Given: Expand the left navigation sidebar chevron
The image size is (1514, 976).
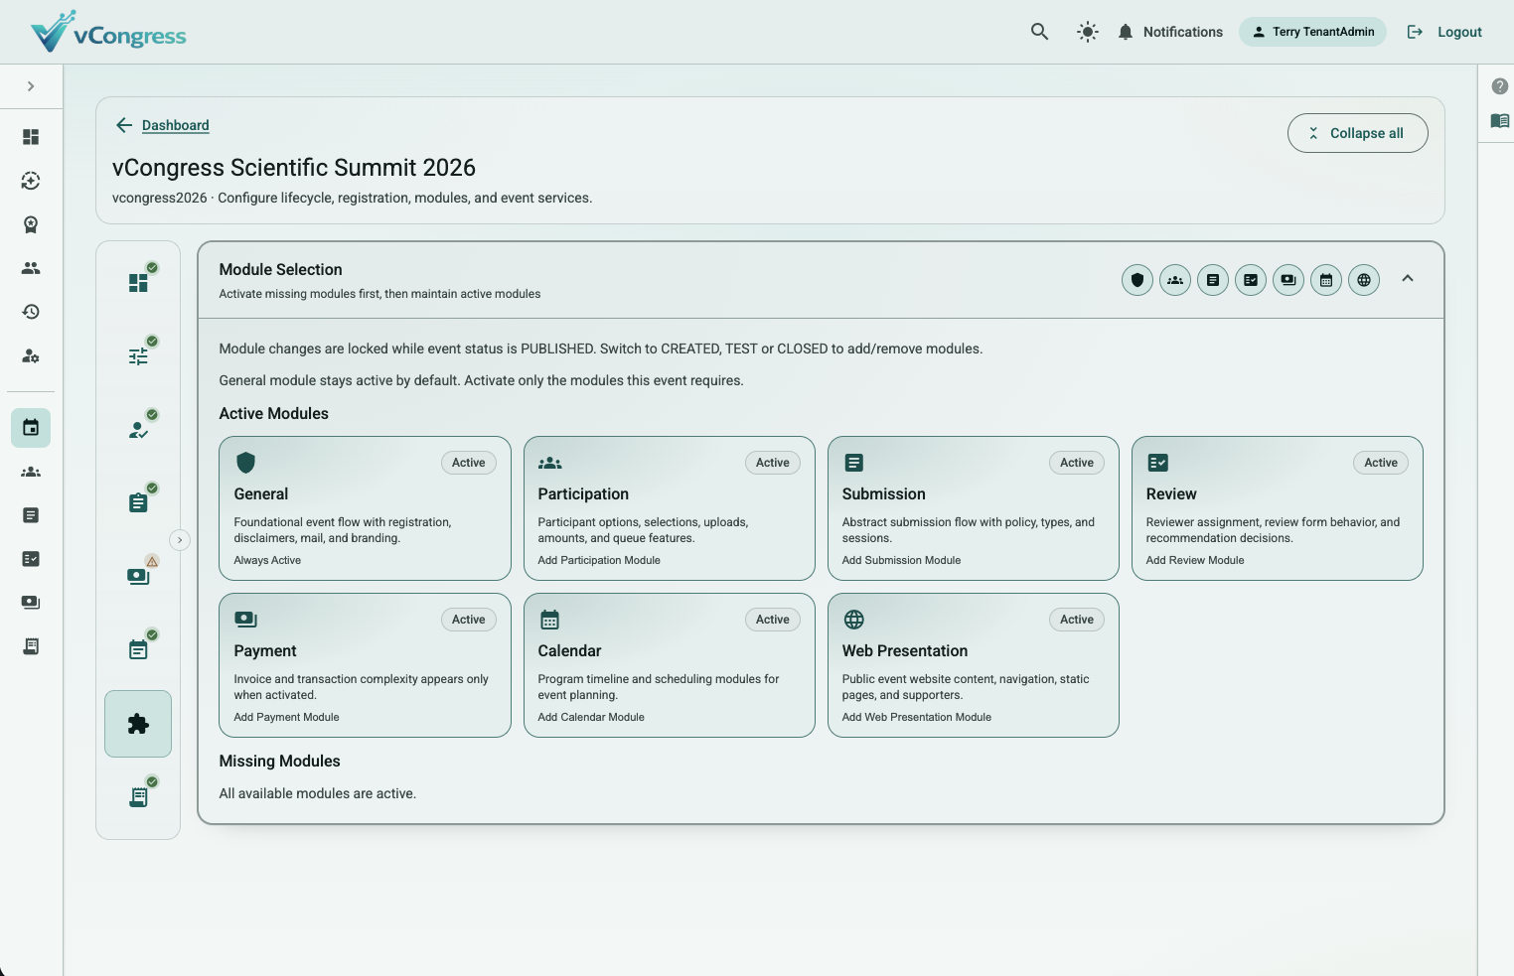Looking at the screenshot, I should (31, 86).
